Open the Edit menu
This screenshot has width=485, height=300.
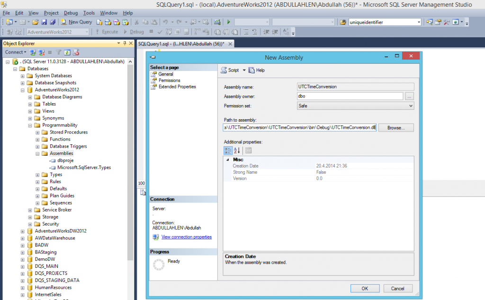point(19,13)
